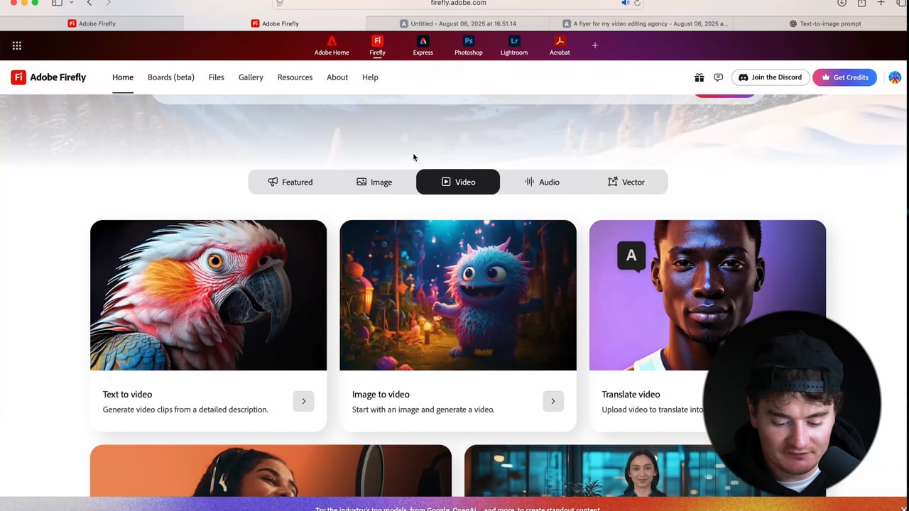This screenshot has width=909, height=511.
Task: Open Boards (beta) navigation item
Action: pyautogui.click(x=171, y=77)
